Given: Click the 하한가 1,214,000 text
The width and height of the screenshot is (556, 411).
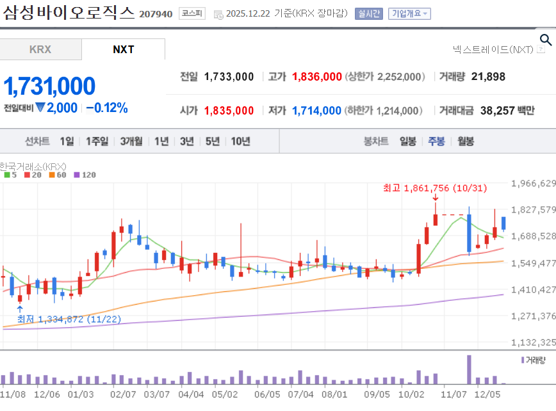Looking at the screenshot, I should point(383,111).
